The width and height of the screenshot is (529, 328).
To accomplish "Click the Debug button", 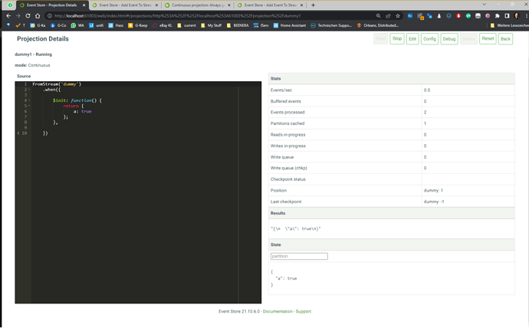I will point(449,39).
